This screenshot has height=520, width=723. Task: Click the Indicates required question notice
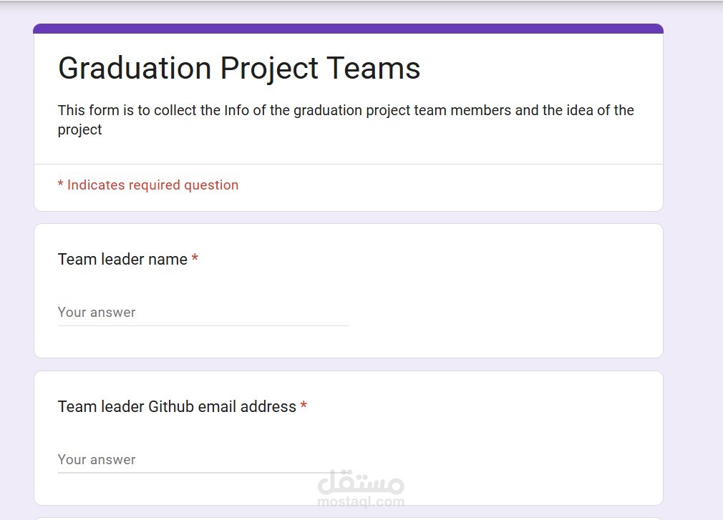coord(148,185)
